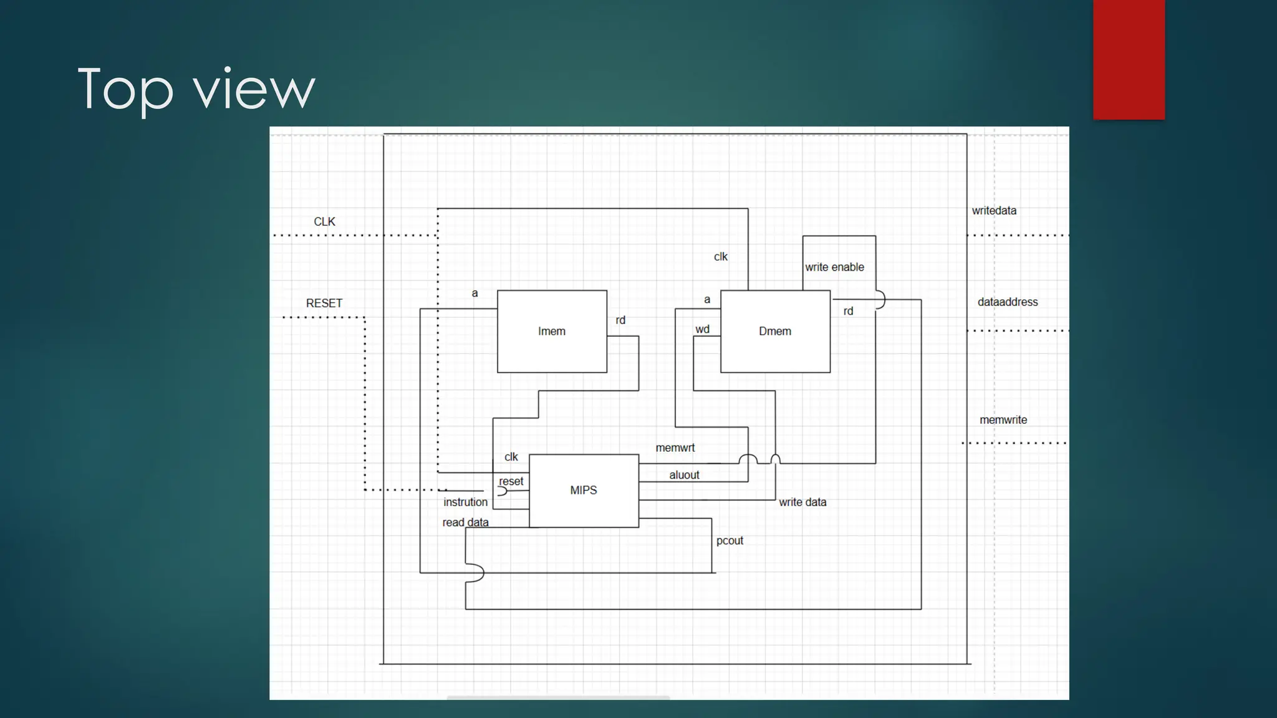Click the instrution signal label
This screenshot has height=718, width=1277.
point(465,502)
